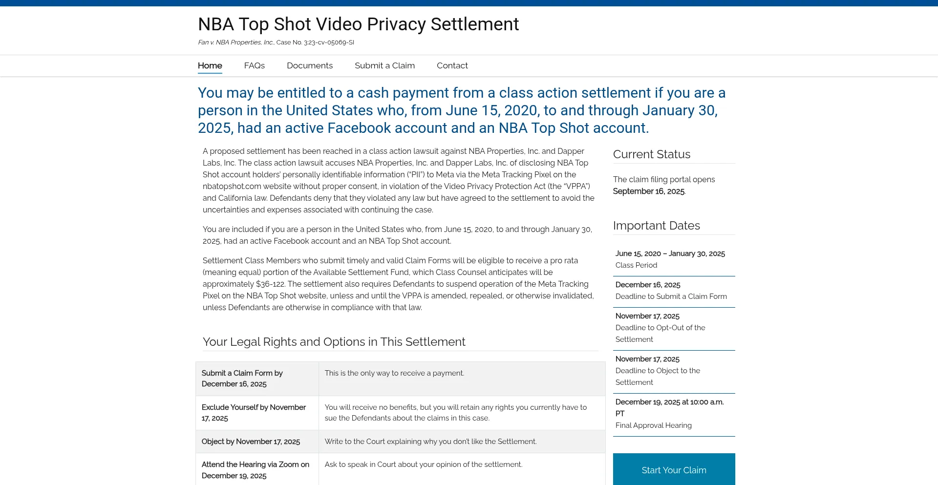Screen dimensions: 938x485
Task: Click the September 16, 2025 portal opening date
Action: pyautogui.click(x=648, y=191)
